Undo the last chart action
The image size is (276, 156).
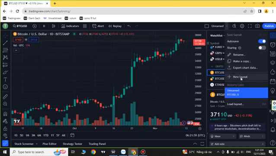click(129, 26)
